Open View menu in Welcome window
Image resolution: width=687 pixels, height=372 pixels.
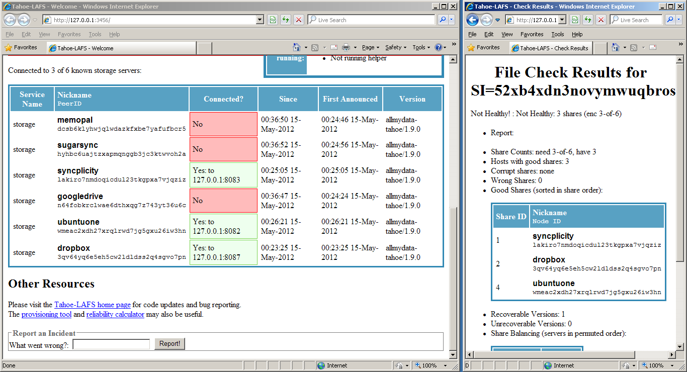(44, 34)
